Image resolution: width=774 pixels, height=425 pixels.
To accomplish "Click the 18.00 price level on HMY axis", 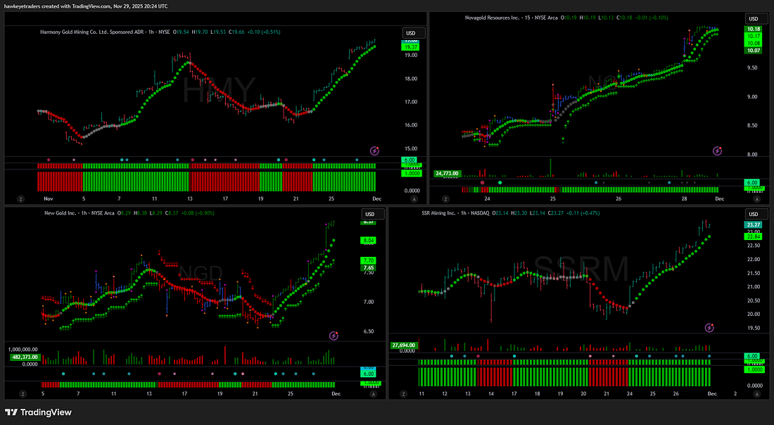I will pyautogui.click(x=411, y=79).
